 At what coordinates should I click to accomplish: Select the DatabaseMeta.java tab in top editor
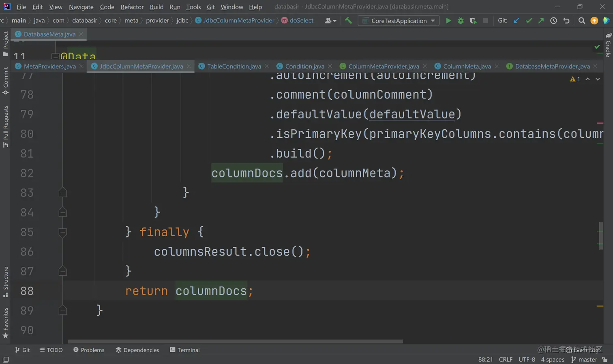[49, 34]
